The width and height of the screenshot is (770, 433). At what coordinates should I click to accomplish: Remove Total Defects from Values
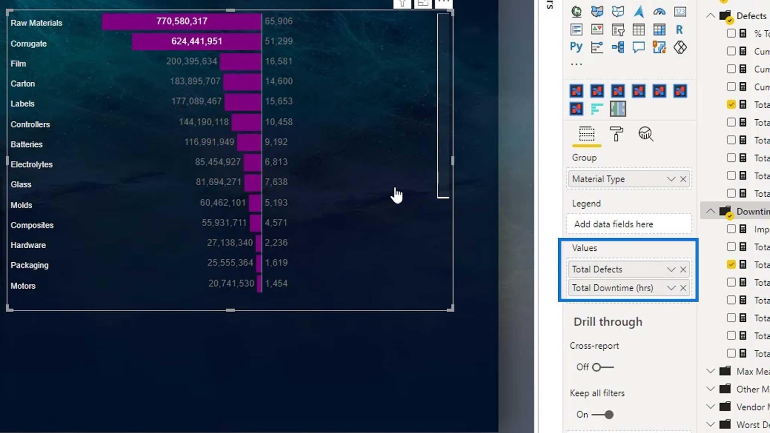coord(683,269)
